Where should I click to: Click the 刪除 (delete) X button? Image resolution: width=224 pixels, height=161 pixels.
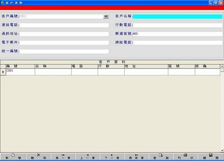coord(39,157)
